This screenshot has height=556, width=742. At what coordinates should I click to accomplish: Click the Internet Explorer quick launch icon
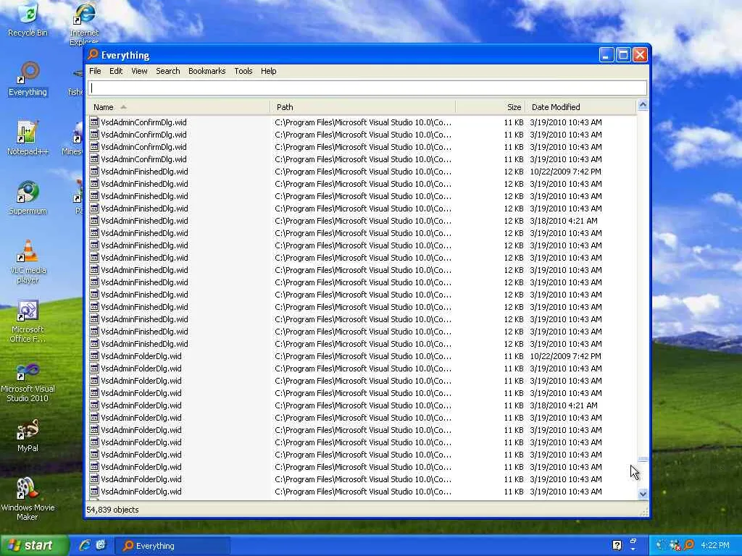(86, 545)
